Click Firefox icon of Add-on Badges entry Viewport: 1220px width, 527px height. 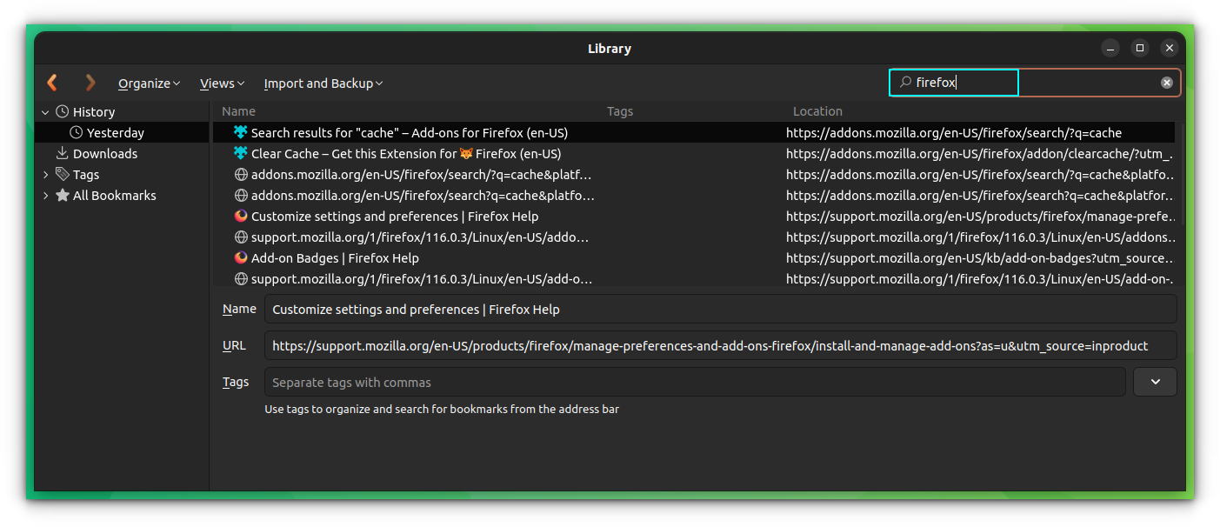[x=241, y=257]
